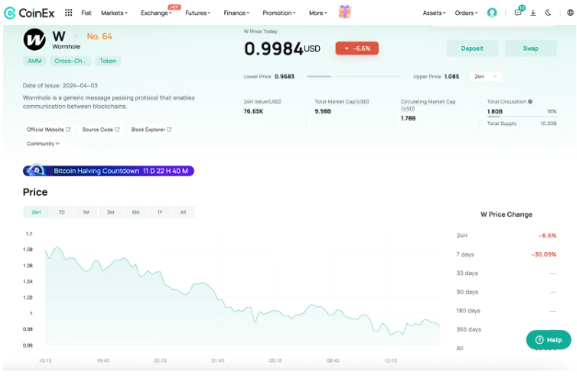Click the -6.6% price change badge

pos(357,48)
